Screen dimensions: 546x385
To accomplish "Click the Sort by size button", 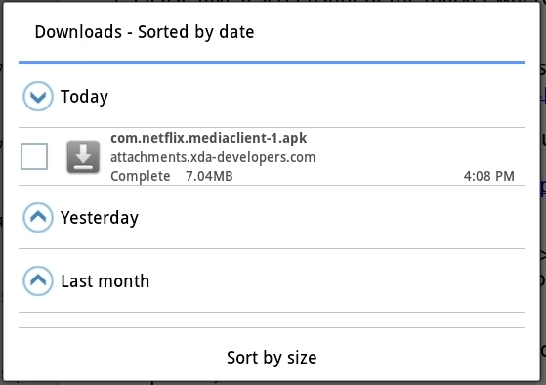I will click(x=272, y=357).
